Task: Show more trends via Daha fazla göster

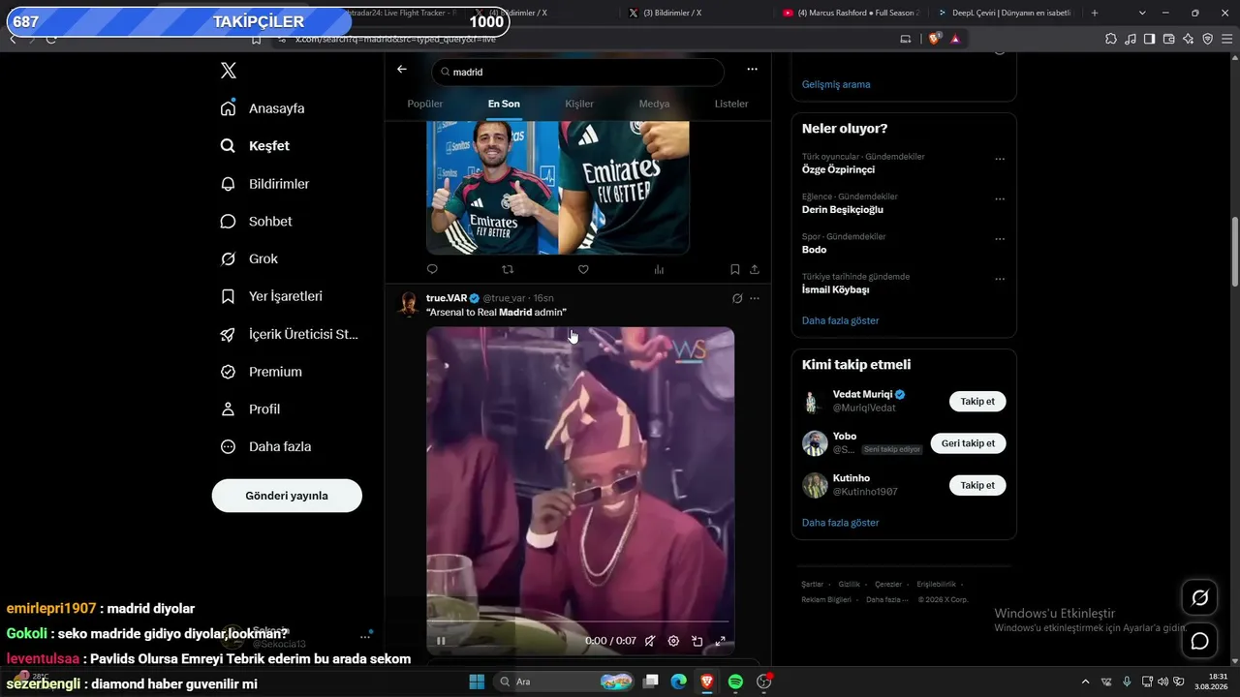Action: point(841,320)
